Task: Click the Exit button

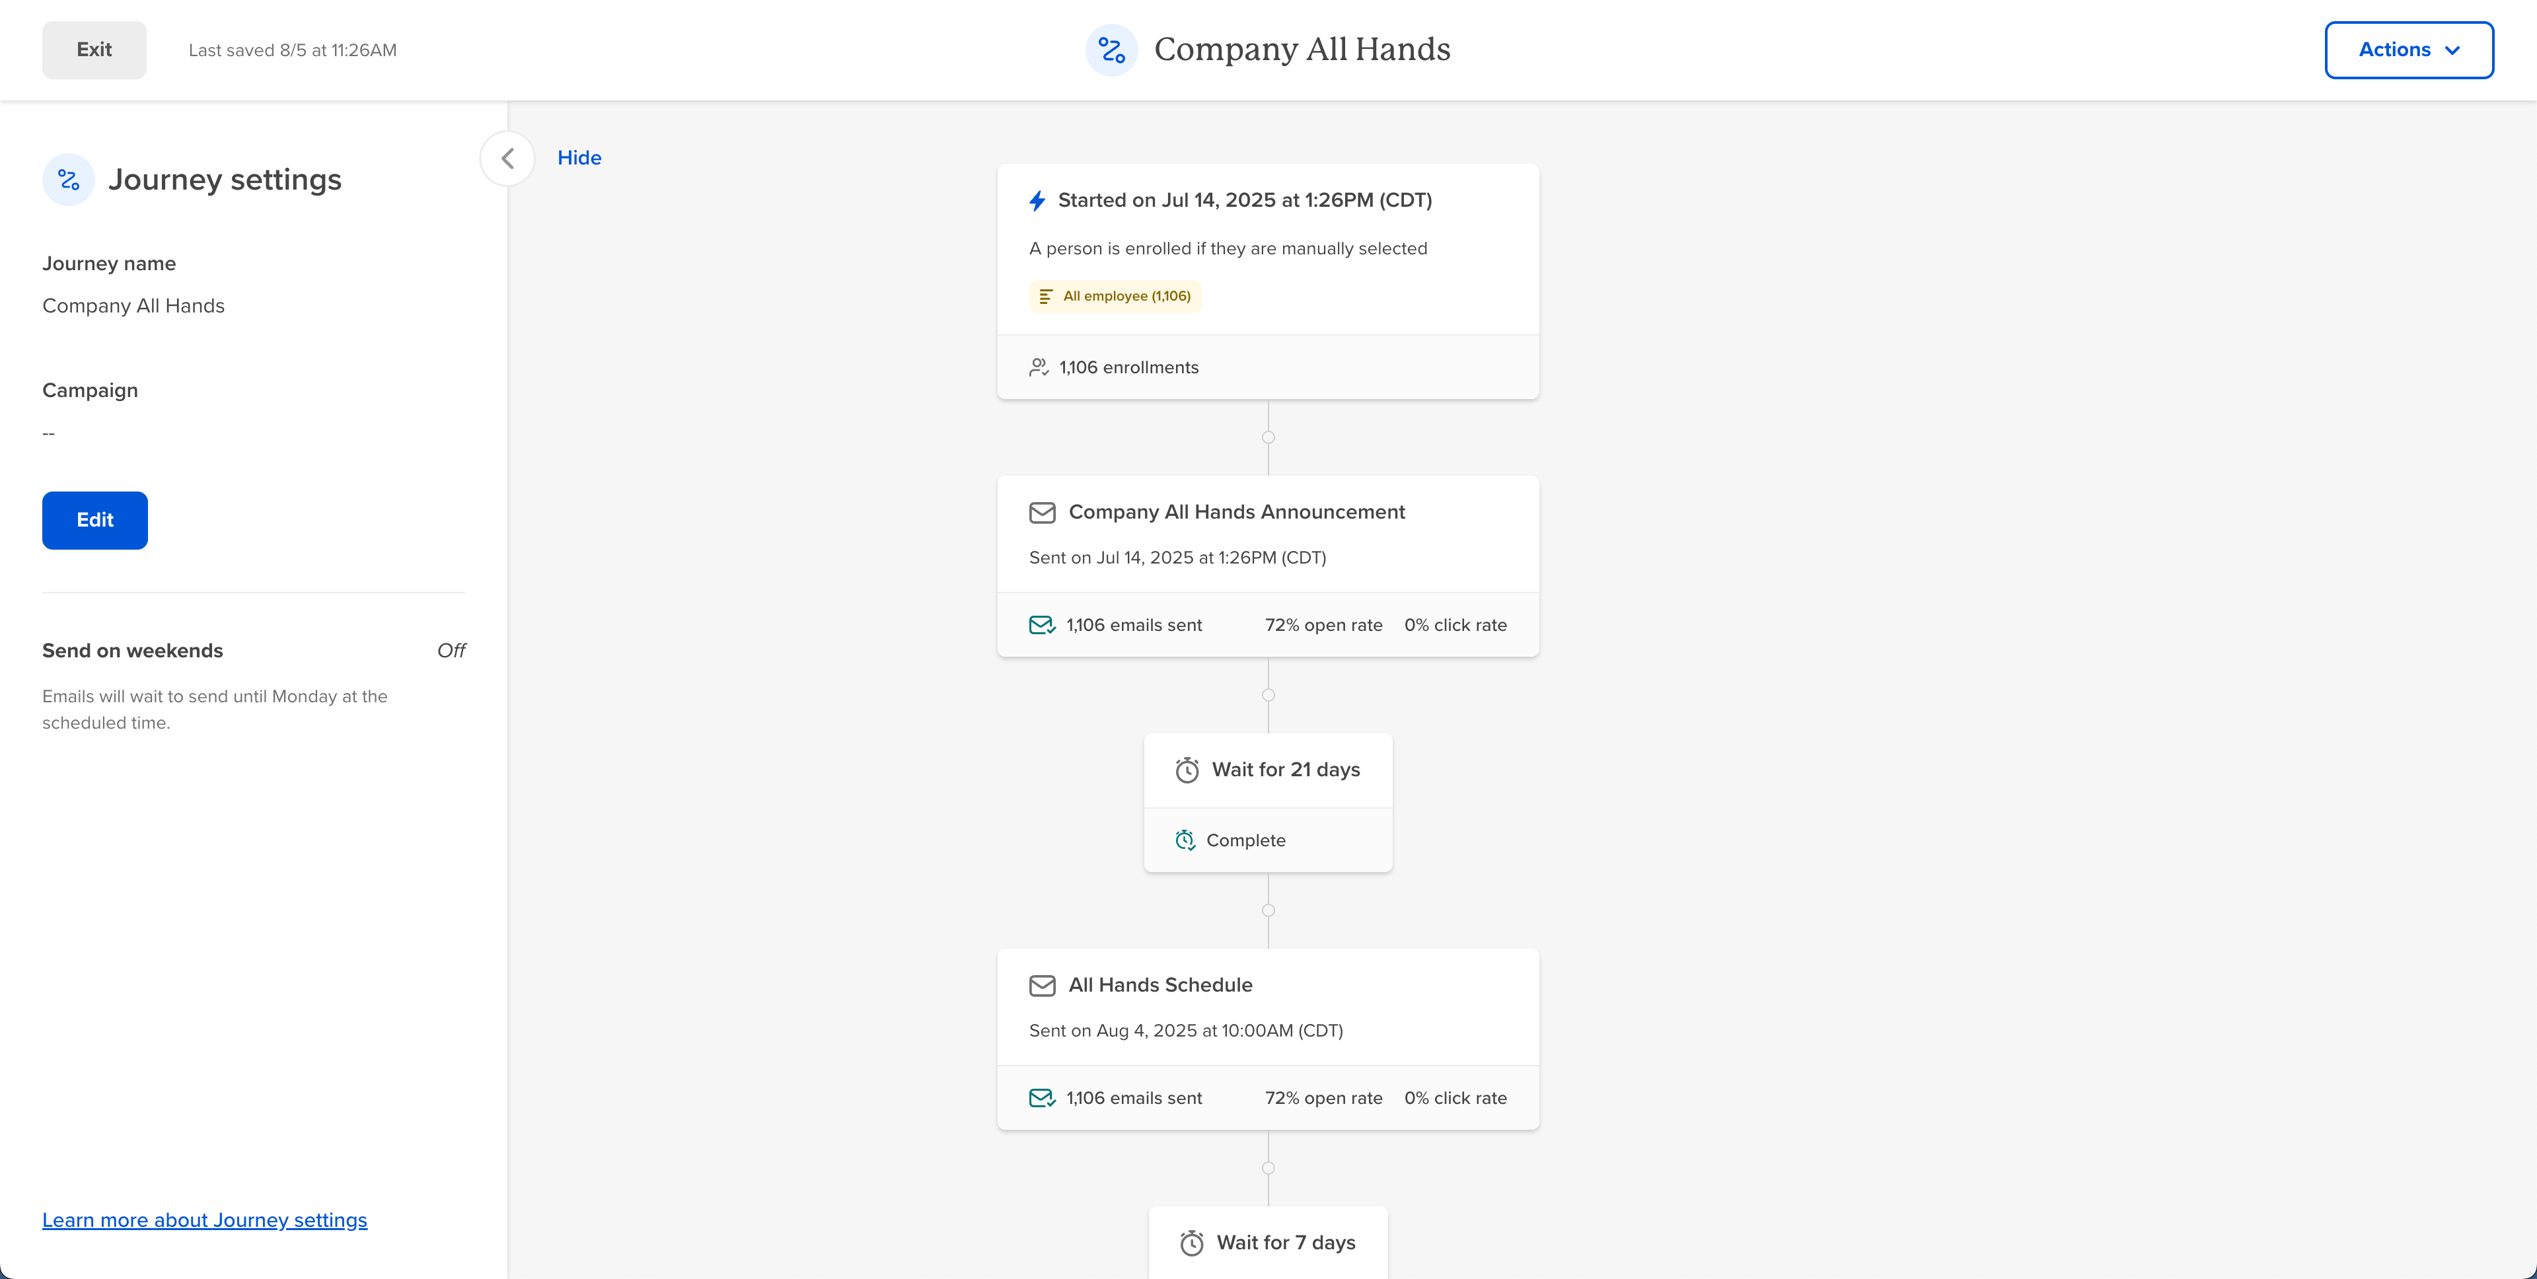Action: (x=94, y=50)
